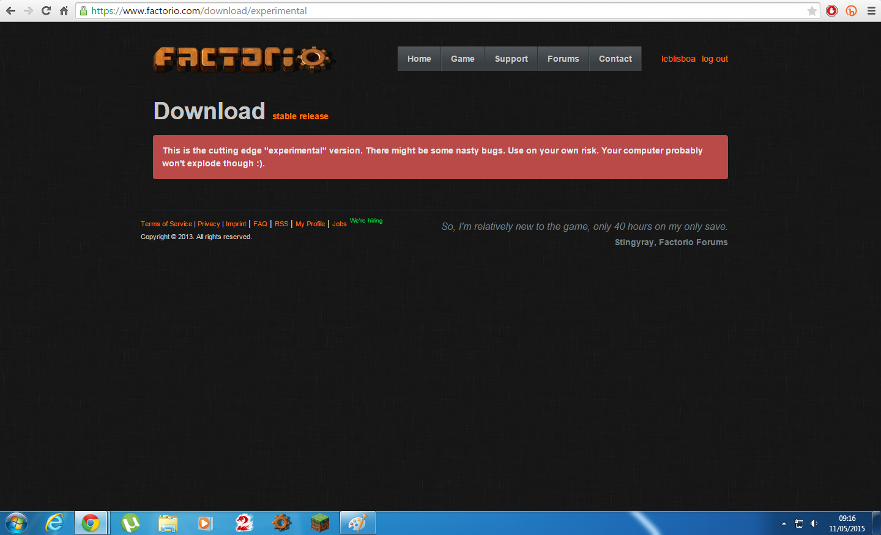Click the browser forward arrow
Viewport: 881px width, 535px height.
click(x=28, y=10)
